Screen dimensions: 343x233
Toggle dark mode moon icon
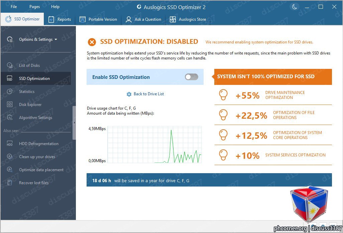tap(295, 7)
